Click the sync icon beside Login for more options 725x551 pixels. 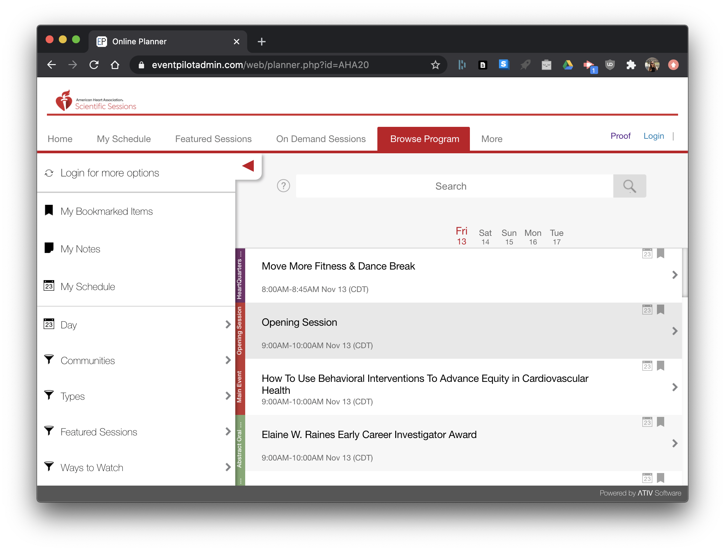pos(49,173)
